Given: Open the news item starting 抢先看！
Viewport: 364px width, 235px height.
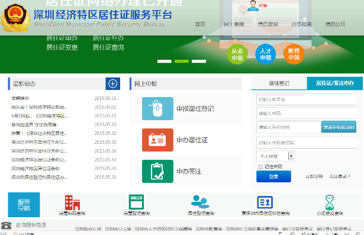Looking at the screenshot, I should [x=39, y=107].
